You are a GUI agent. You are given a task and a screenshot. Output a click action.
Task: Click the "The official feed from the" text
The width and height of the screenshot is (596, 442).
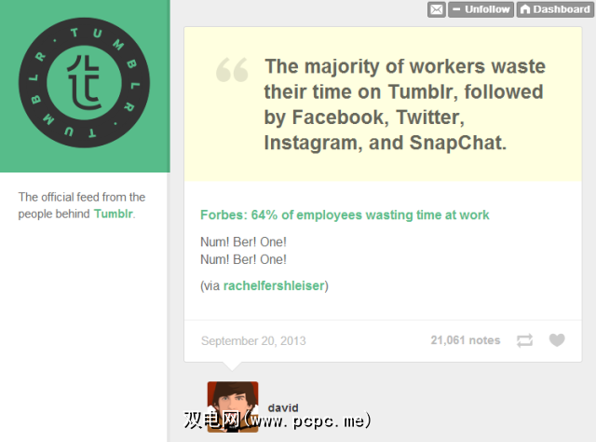[x=82, y=197]
